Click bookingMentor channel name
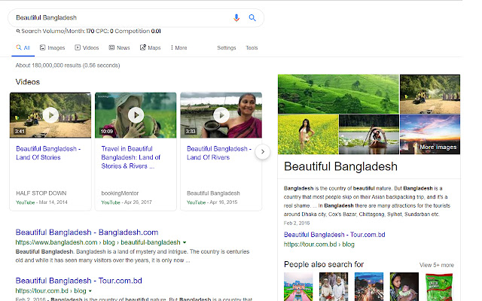The height and width of the screenshot is (301, 482). pos(120,193)
